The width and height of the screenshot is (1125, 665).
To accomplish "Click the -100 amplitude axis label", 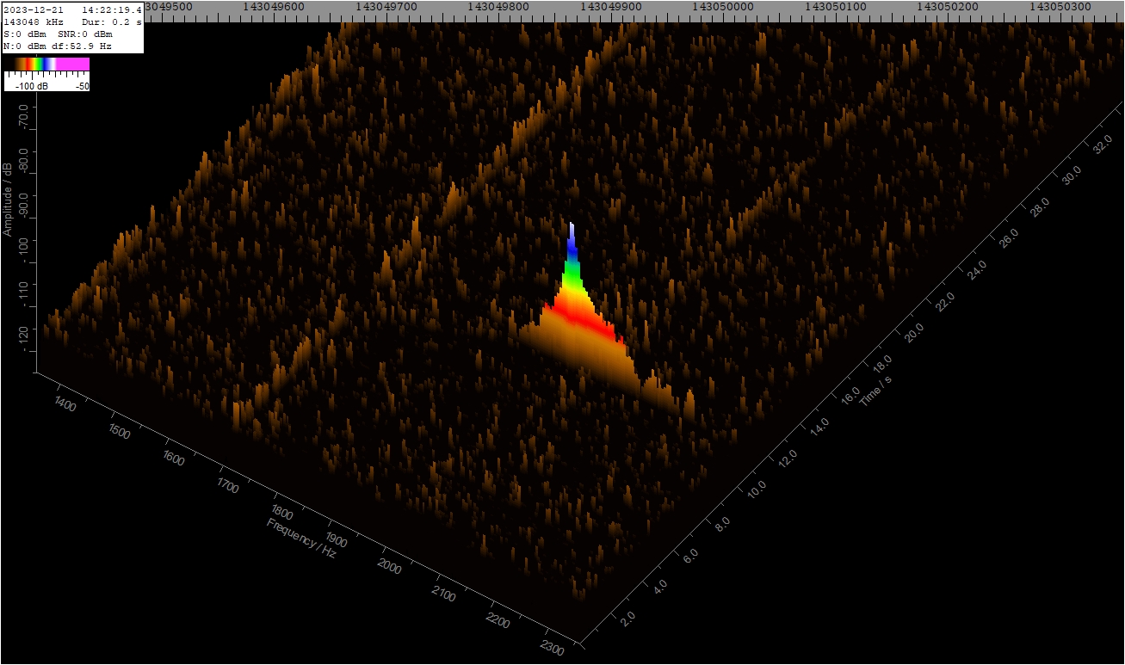I will click(22, 250).
